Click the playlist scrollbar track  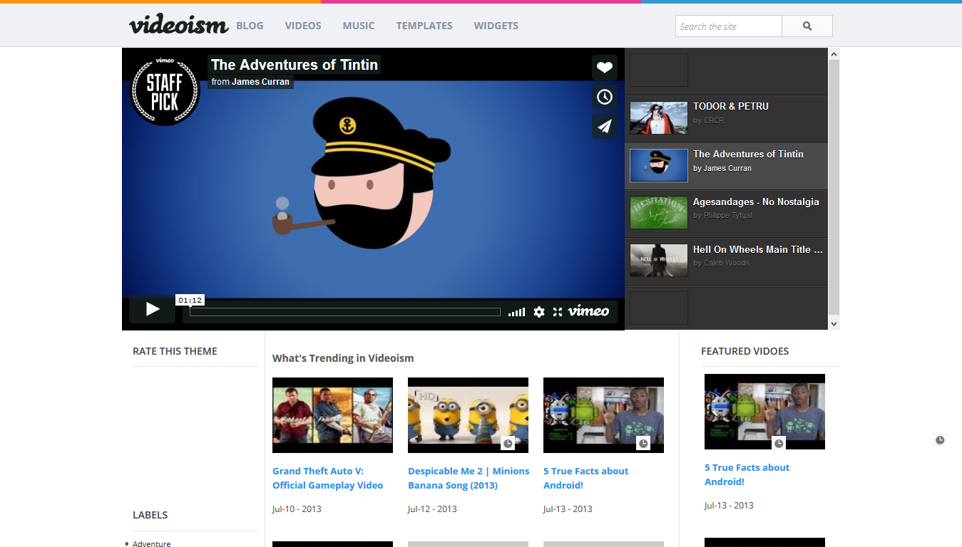pyautogui.click(x=834, y=189)
